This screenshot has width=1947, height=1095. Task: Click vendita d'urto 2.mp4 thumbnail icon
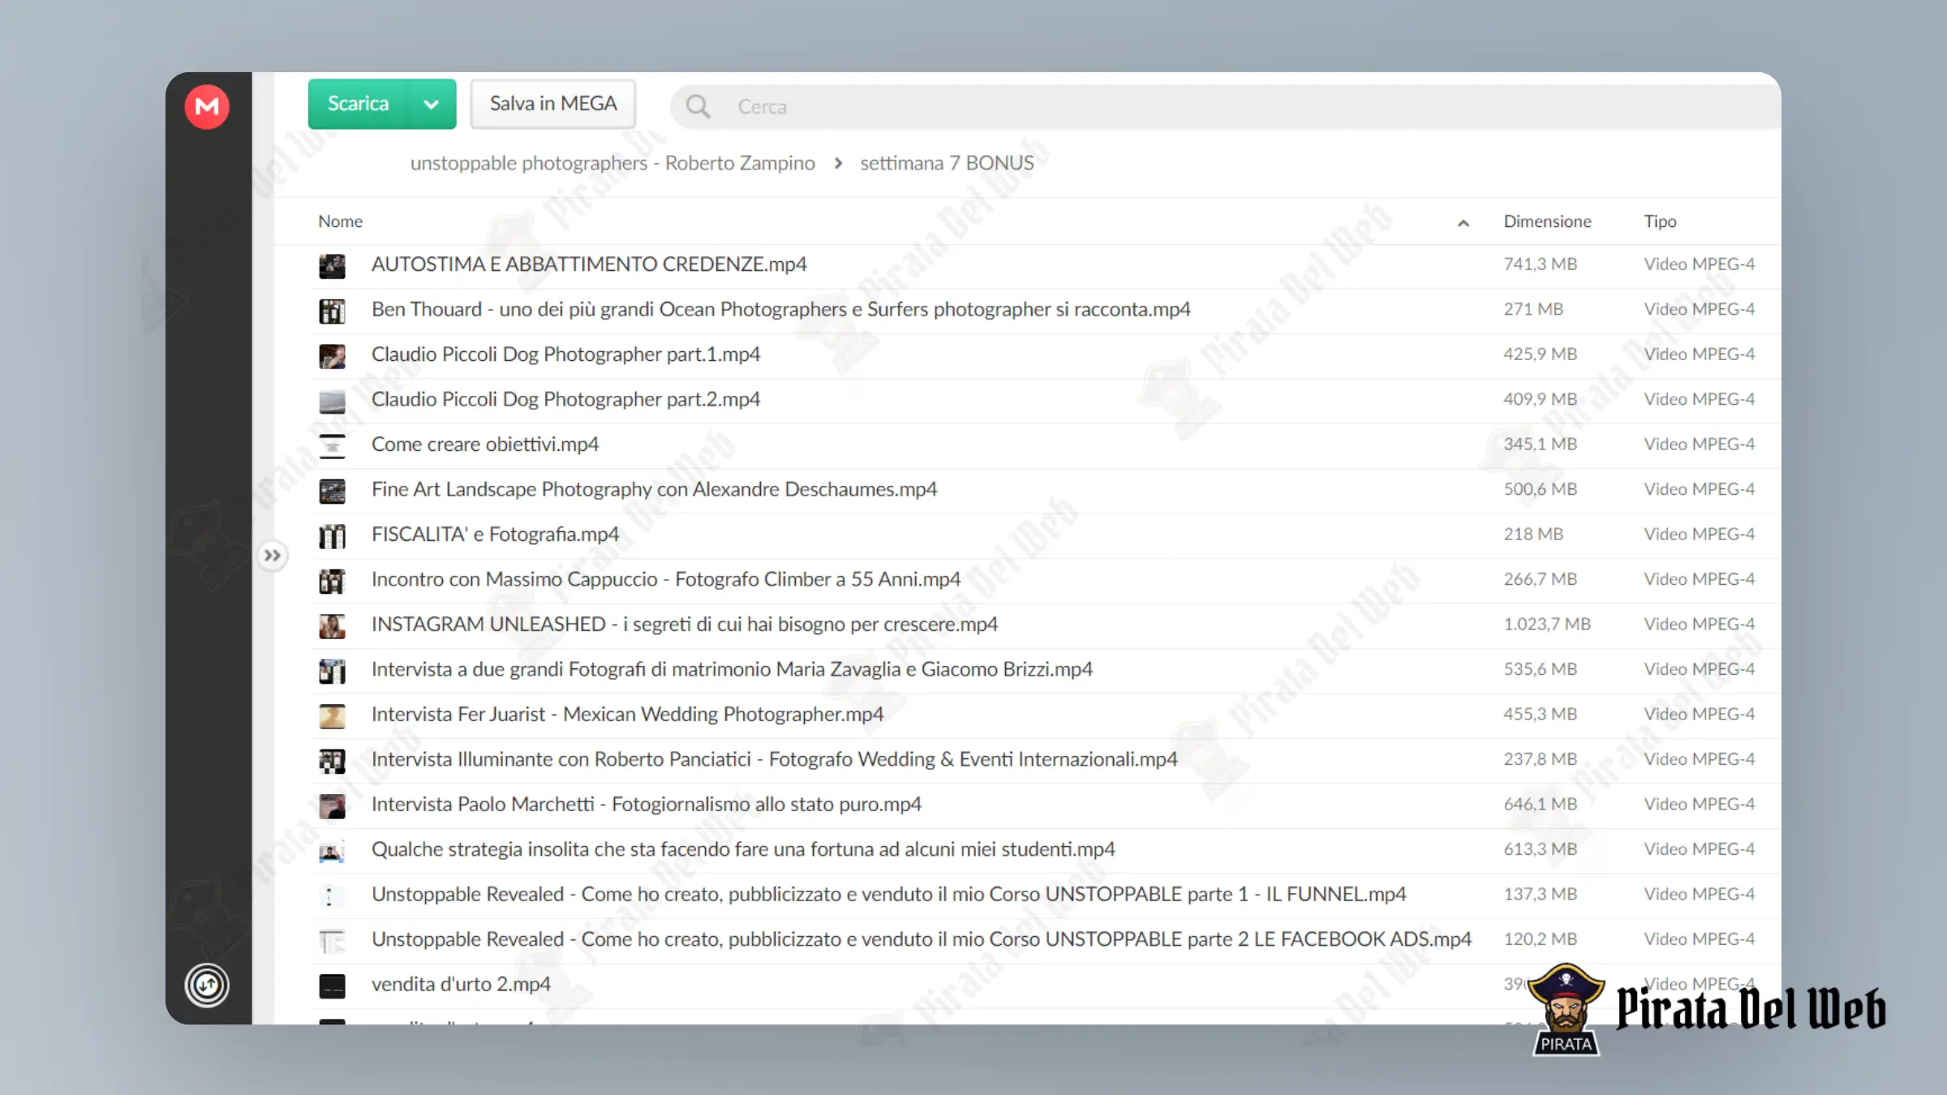(x=332, y=985)
